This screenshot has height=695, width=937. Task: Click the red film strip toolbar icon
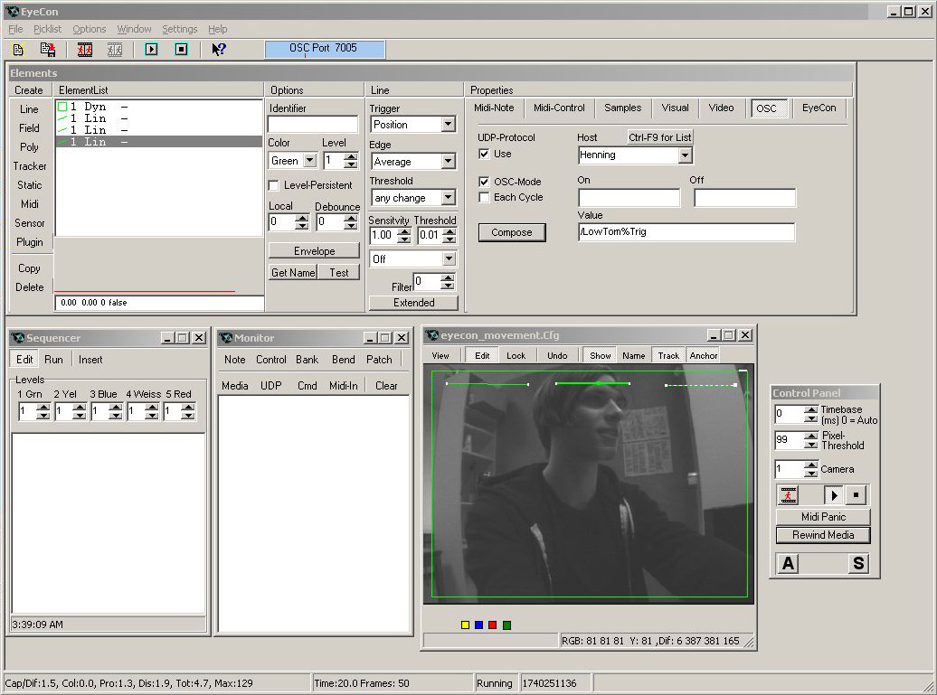[85, 49]
